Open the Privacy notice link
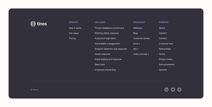The image size is (212, 107). pyautogui.click(x=166, y=59)
